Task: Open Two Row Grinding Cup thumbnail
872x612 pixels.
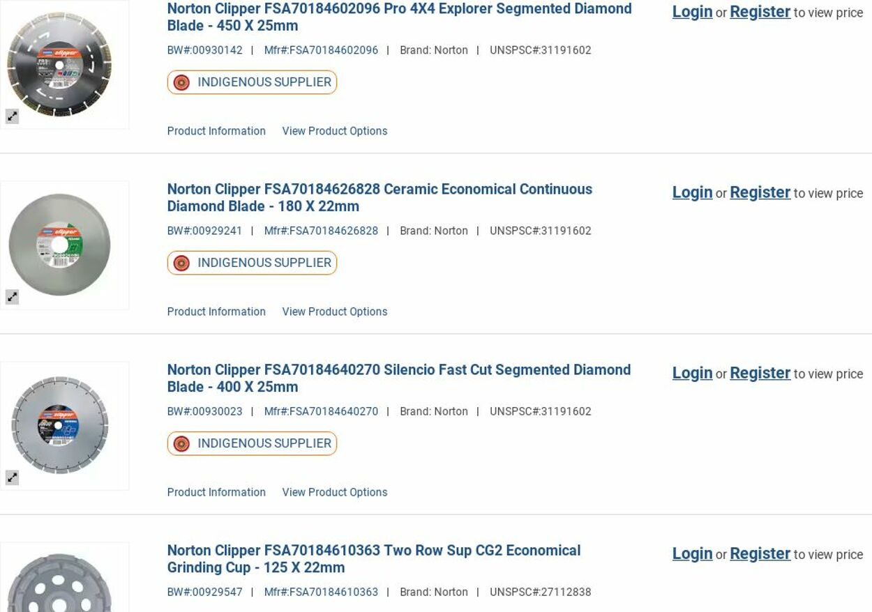Action: point(60,584)
